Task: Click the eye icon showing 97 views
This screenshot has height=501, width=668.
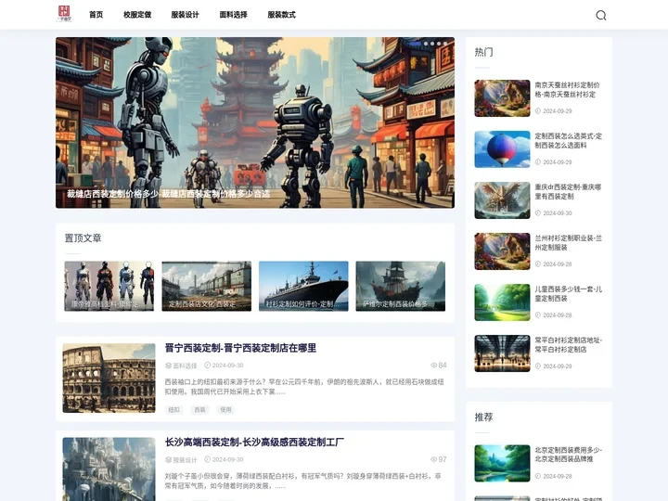Action: [x=433, y=459]
